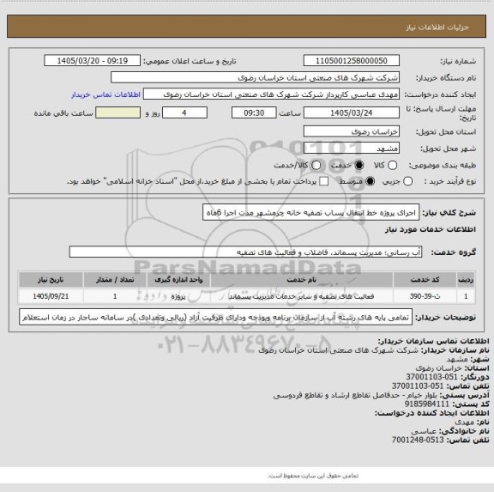Click the response deadline date 1405/03/24 field
The height and width of the screenshot is (492, 494).
(352, 112)
